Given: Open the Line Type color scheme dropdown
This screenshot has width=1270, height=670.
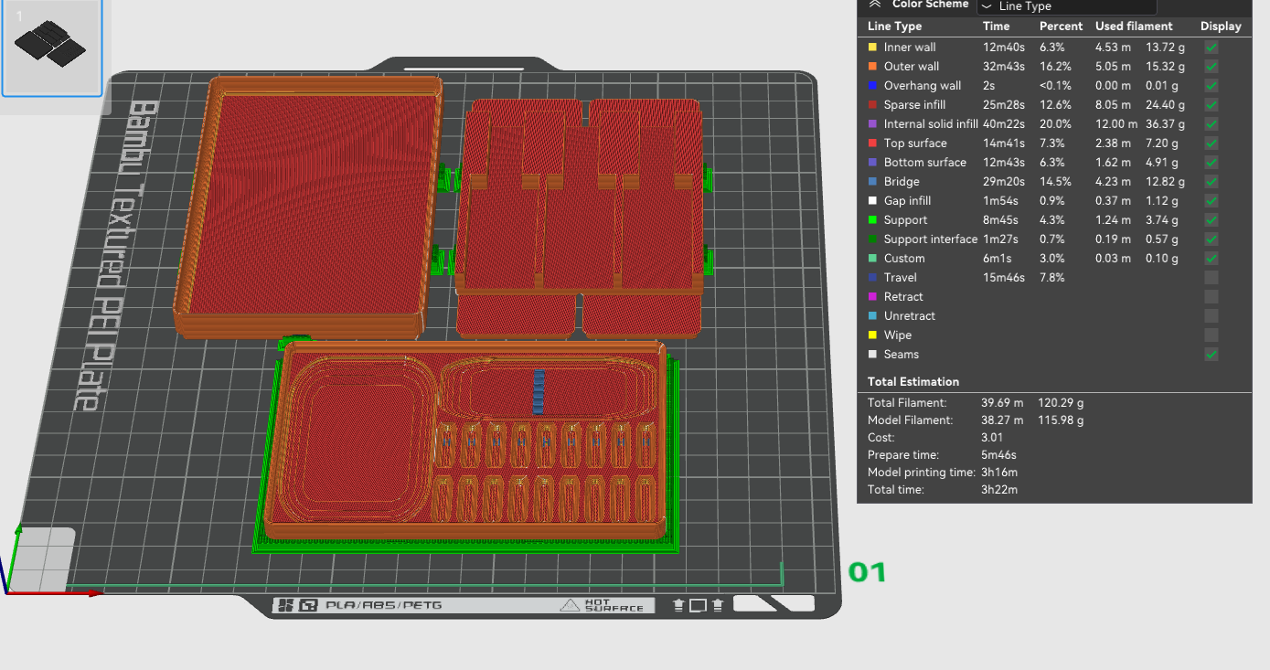Looking at the screenshot, I should [x=1066, y=6].
